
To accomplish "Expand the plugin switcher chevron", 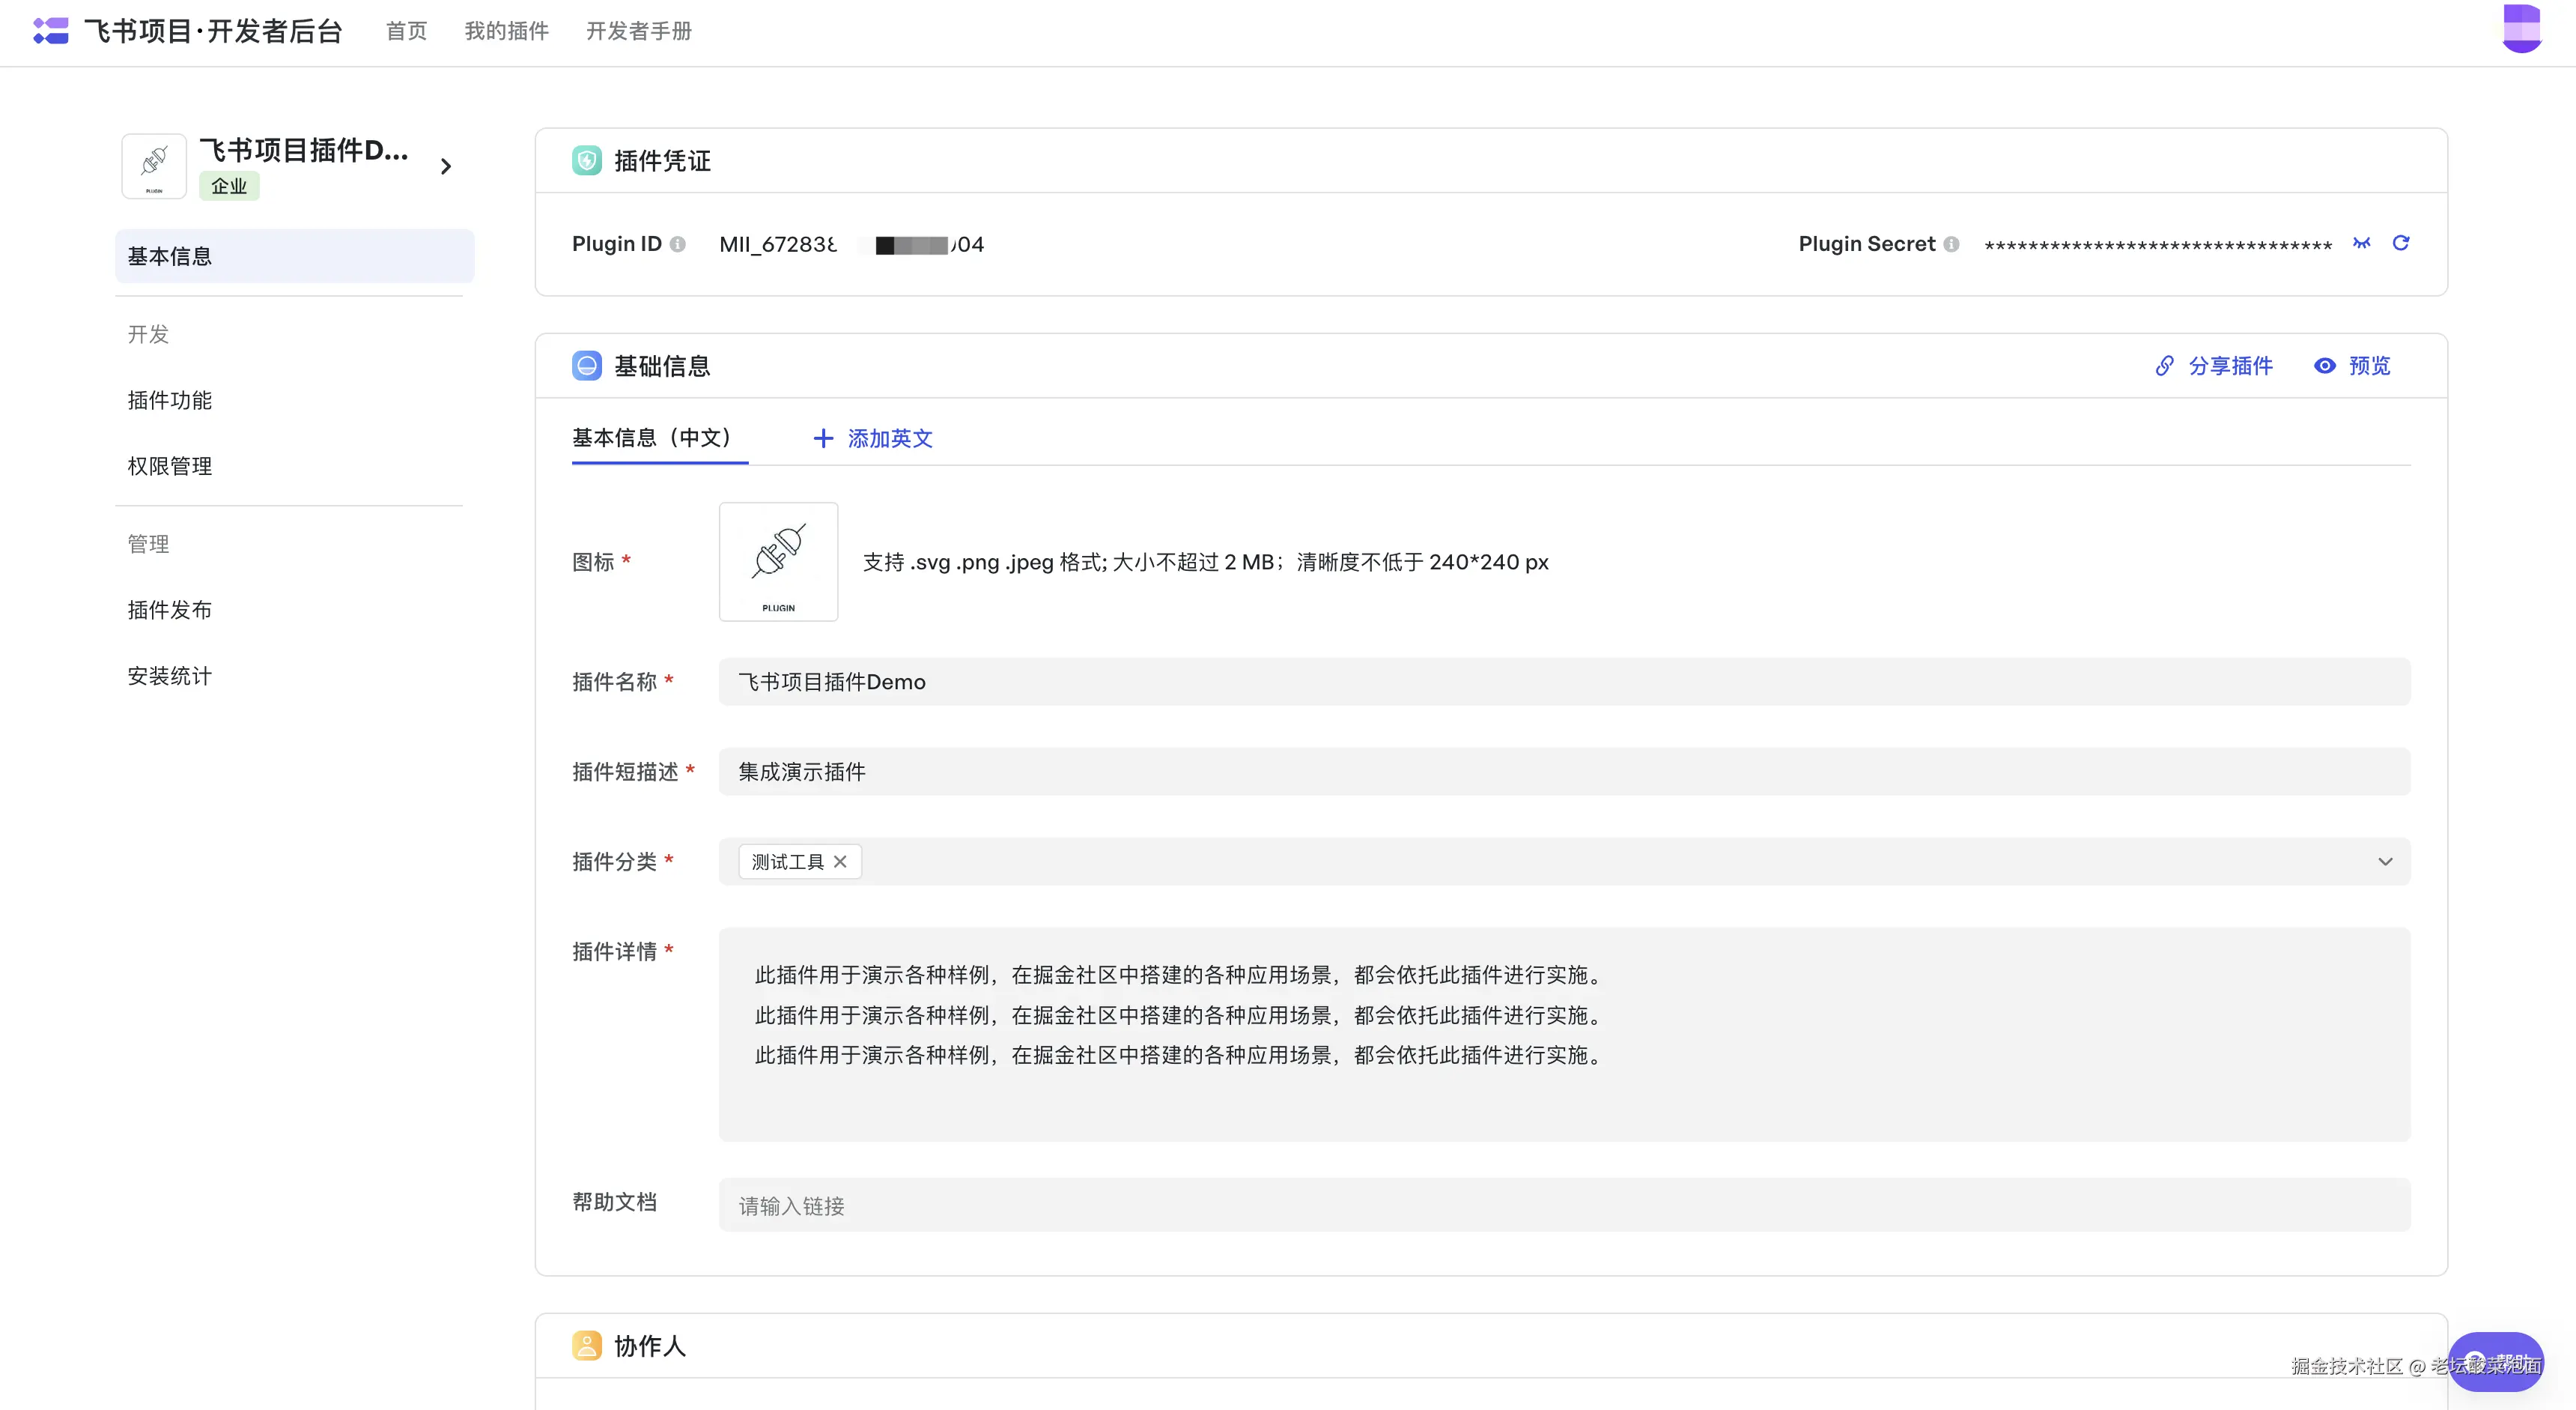I will pos(446,166).
